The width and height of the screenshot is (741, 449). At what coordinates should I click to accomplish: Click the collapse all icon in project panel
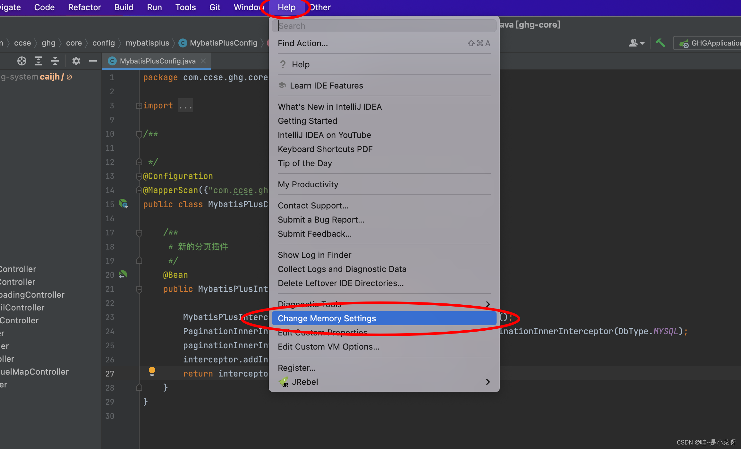click(55, 61)
